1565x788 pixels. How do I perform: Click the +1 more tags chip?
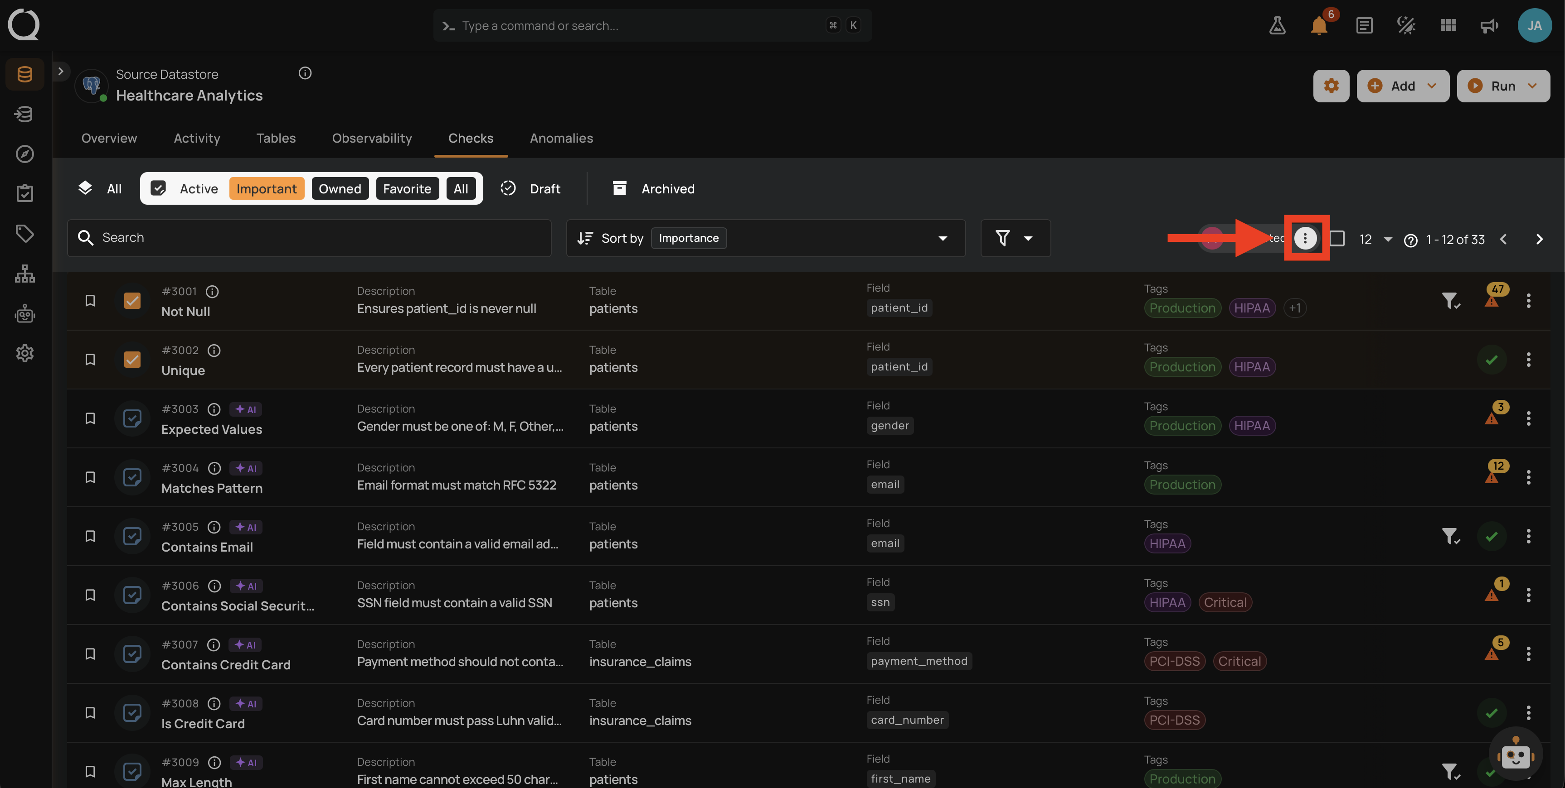click(1295, 308)
